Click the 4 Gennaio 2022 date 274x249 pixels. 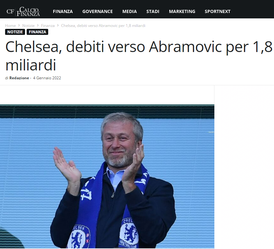coord(47,78)
